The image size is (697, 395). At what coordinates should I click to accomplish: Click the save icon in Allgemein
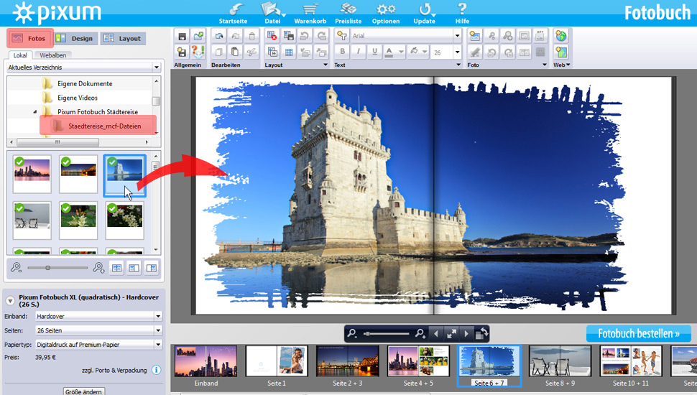(183, 36)
